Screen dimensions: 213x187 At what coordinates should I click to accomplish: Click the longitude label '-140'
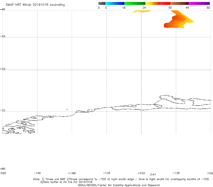click(x=72, y=173)
